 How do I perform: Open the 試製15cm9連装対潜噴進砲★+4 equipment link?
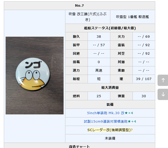point(110,121)
